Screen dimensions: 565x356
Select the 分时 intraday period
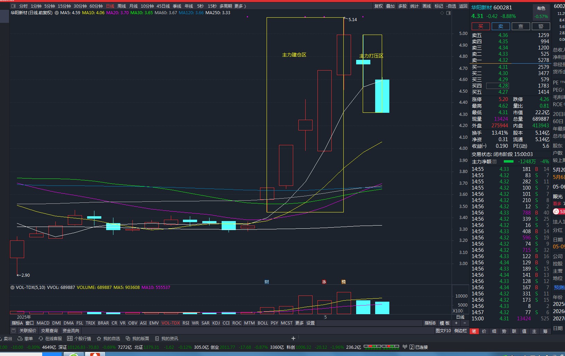24,6
